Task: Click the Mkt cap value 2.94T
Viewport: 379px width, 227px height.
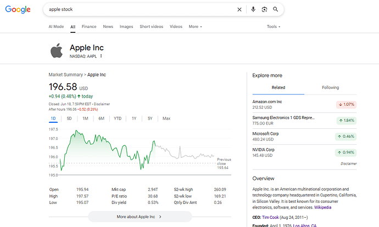Action: click(153, 190)
